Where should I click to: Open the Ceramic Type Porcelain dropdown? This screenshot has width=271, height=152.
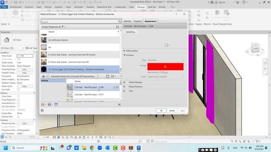tap(166, 60)
